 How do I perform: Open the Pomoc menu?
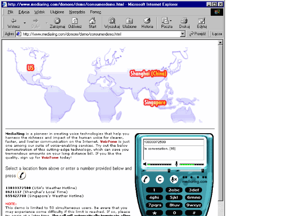[x=95, y=12]
